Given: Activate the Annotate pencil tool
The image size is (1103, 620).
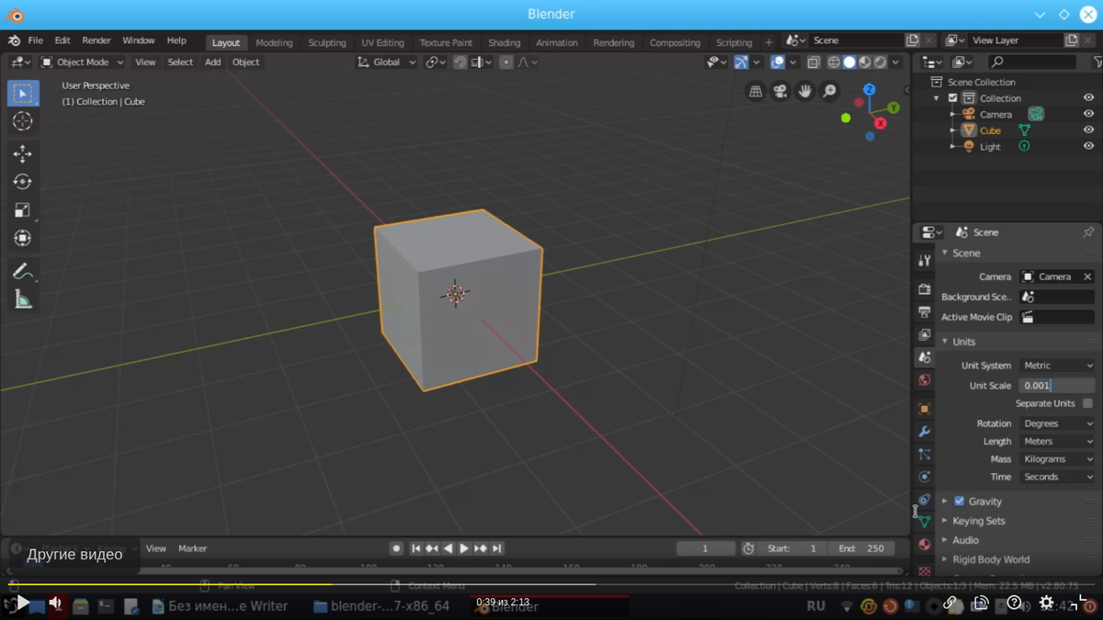Looking at the screenshot, I should [x=23, y=272].
